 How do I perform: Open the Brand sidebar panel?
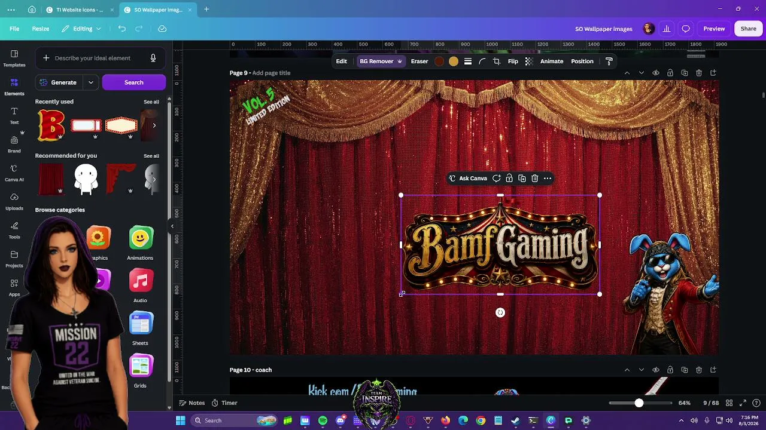click(x=14, y=144)
